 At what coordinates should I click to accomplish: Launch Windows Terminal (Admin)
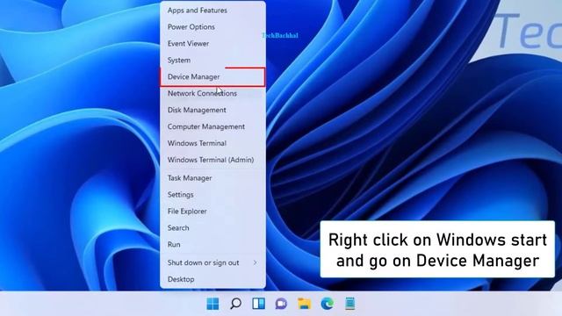click(x=213, y=160)
